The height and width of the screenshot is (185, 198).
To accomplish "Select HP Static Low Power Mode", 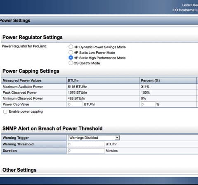I will point(71,52).
